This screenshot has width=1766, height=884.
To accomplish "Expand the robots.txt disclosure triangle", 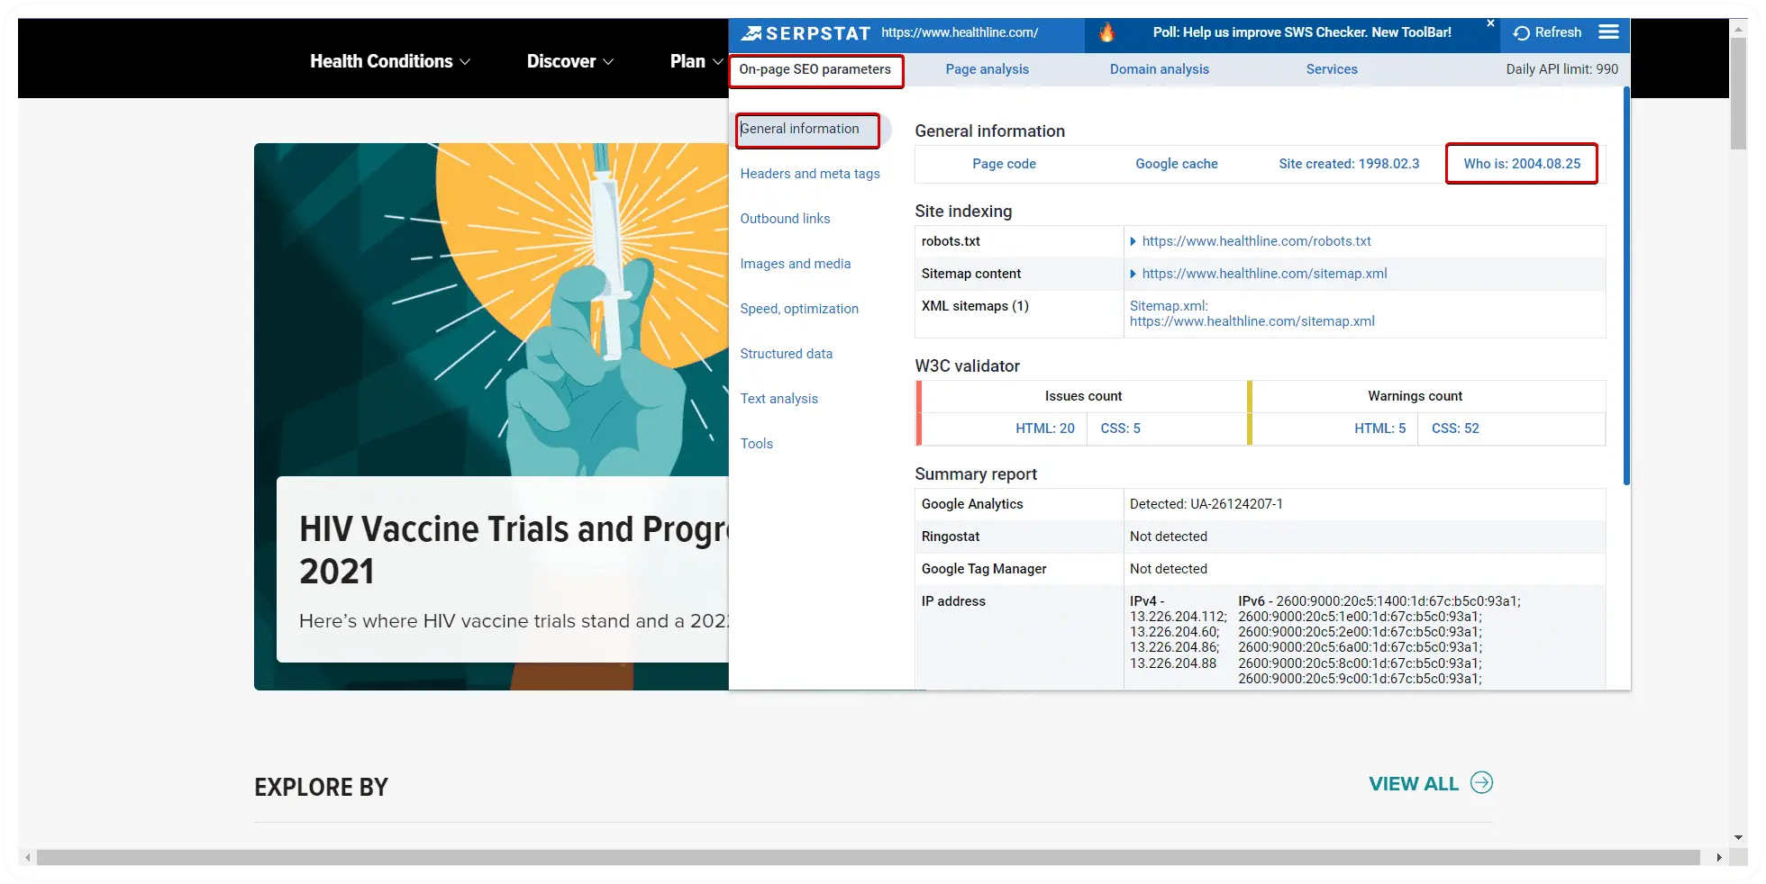I will pyautogui.click(x=1133, y=241).
